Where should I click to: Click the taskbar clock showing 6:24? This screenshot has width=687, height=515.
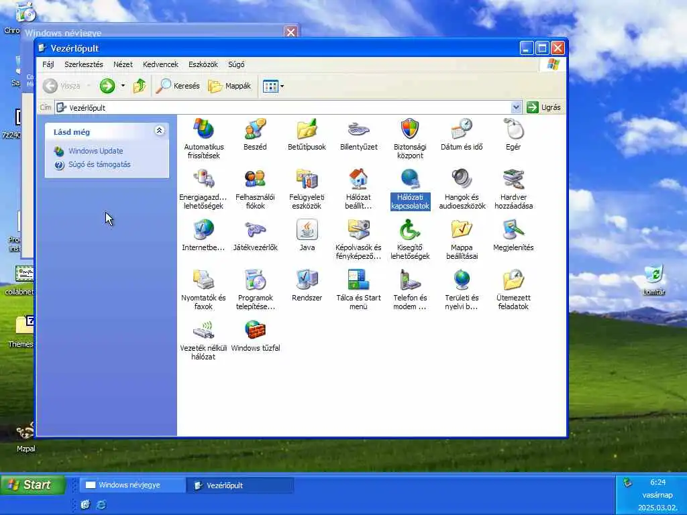pyautogui.click(x=657, y=482)
